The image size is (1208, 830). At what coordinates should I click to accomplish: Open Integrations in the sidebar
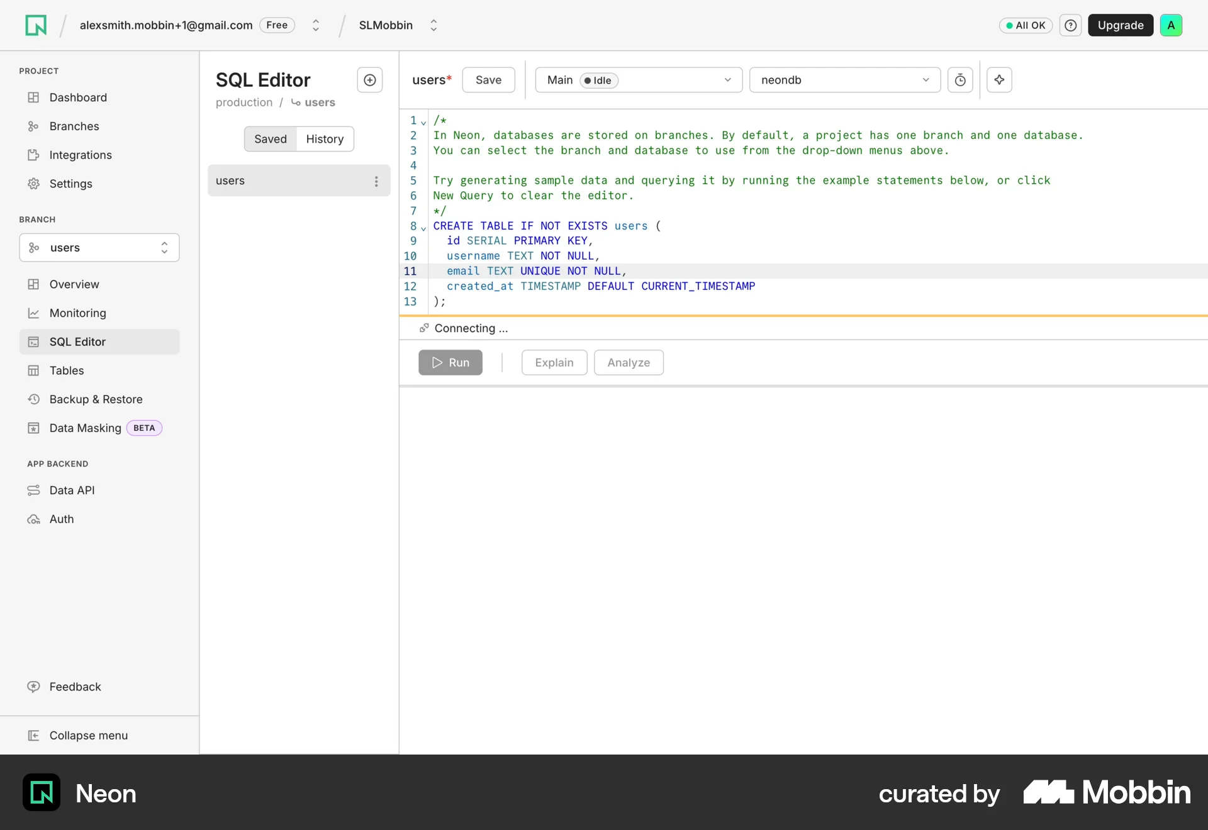[99, 155]
